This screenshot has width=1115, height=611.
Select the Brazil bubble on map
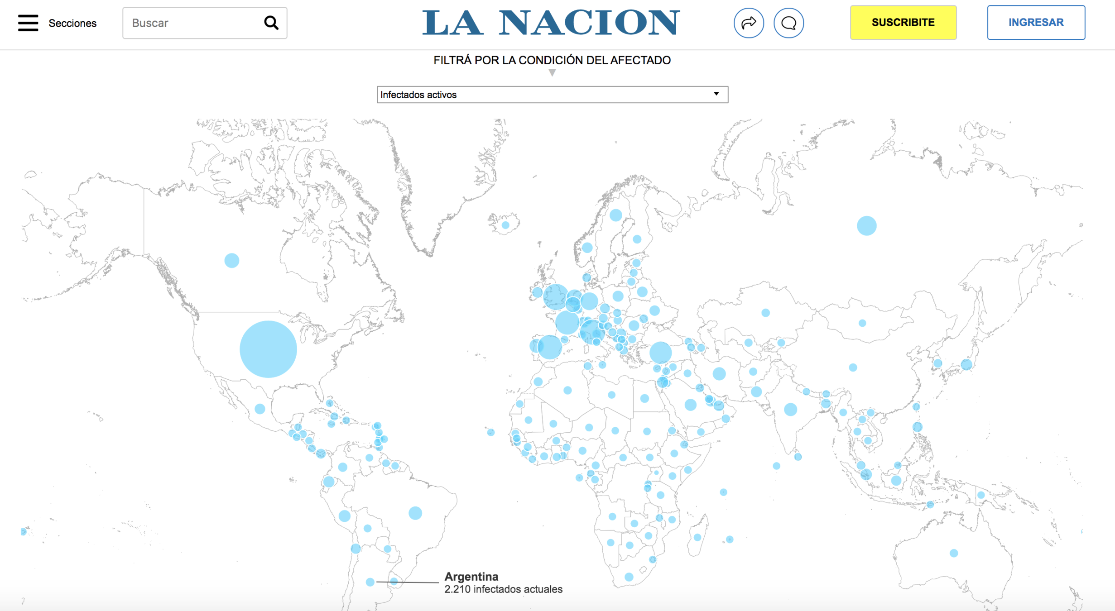[x=415, y=513]
